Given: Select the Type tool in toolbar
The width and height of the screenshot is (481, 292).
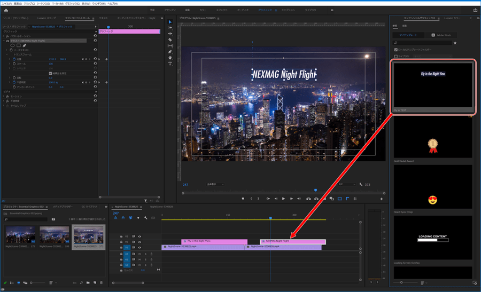Looking at the screenshot, I should tap(170, 64).
